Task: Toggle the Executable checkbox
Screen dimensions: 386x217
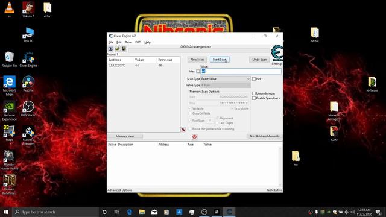Action: pos(232,108)
